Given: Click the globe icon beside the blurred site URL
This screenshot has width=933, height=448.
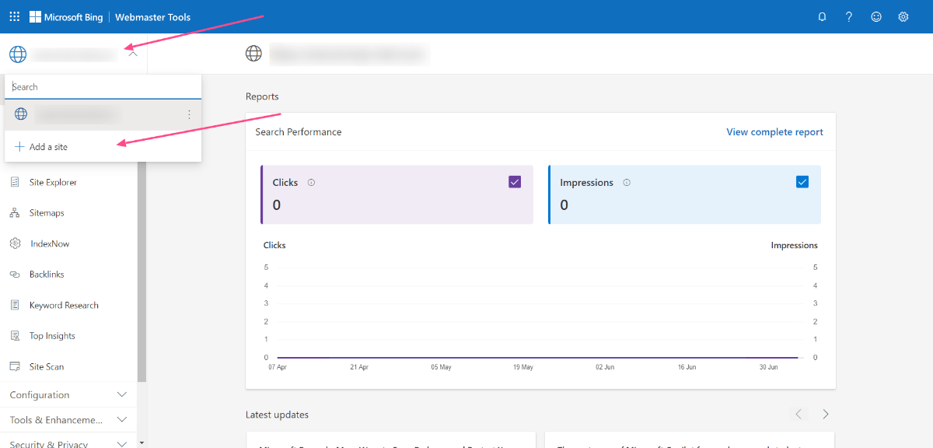Looking at the screenshot, I should tap(253, 54).
